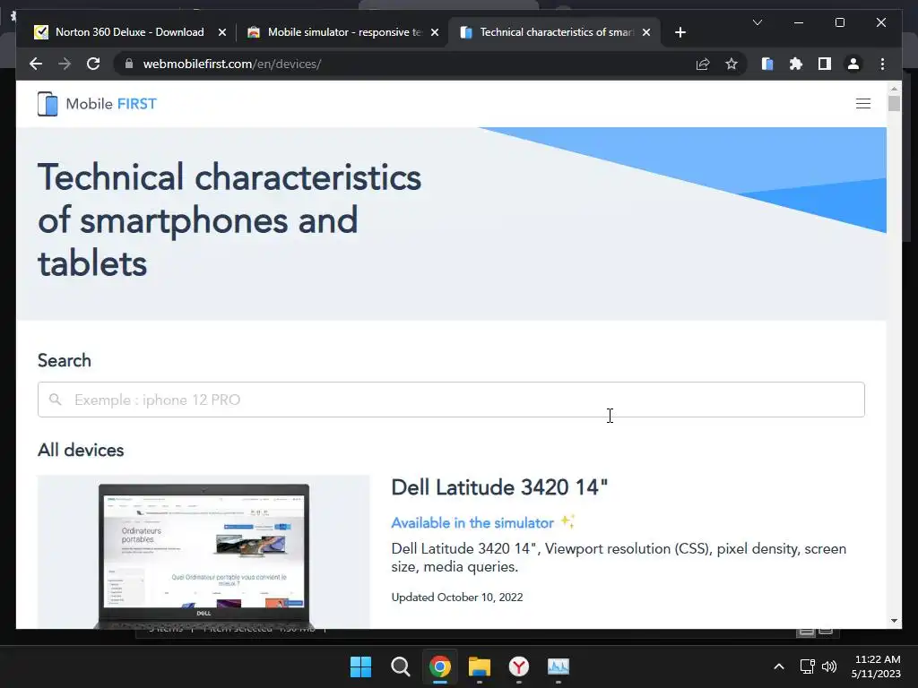
Task: Click the All devices heading
Action: [x=81, y=450]
